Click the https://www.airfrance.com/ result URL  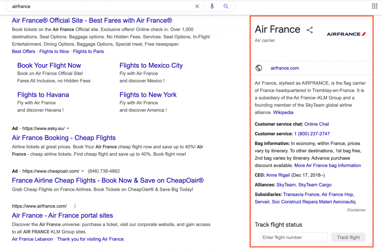coord(39,206)
